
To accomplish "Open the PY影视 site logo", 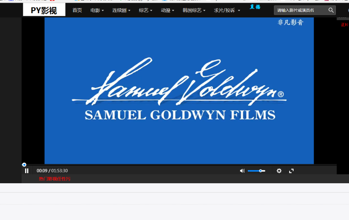I will pyautogui.click(x=44, y=10).
